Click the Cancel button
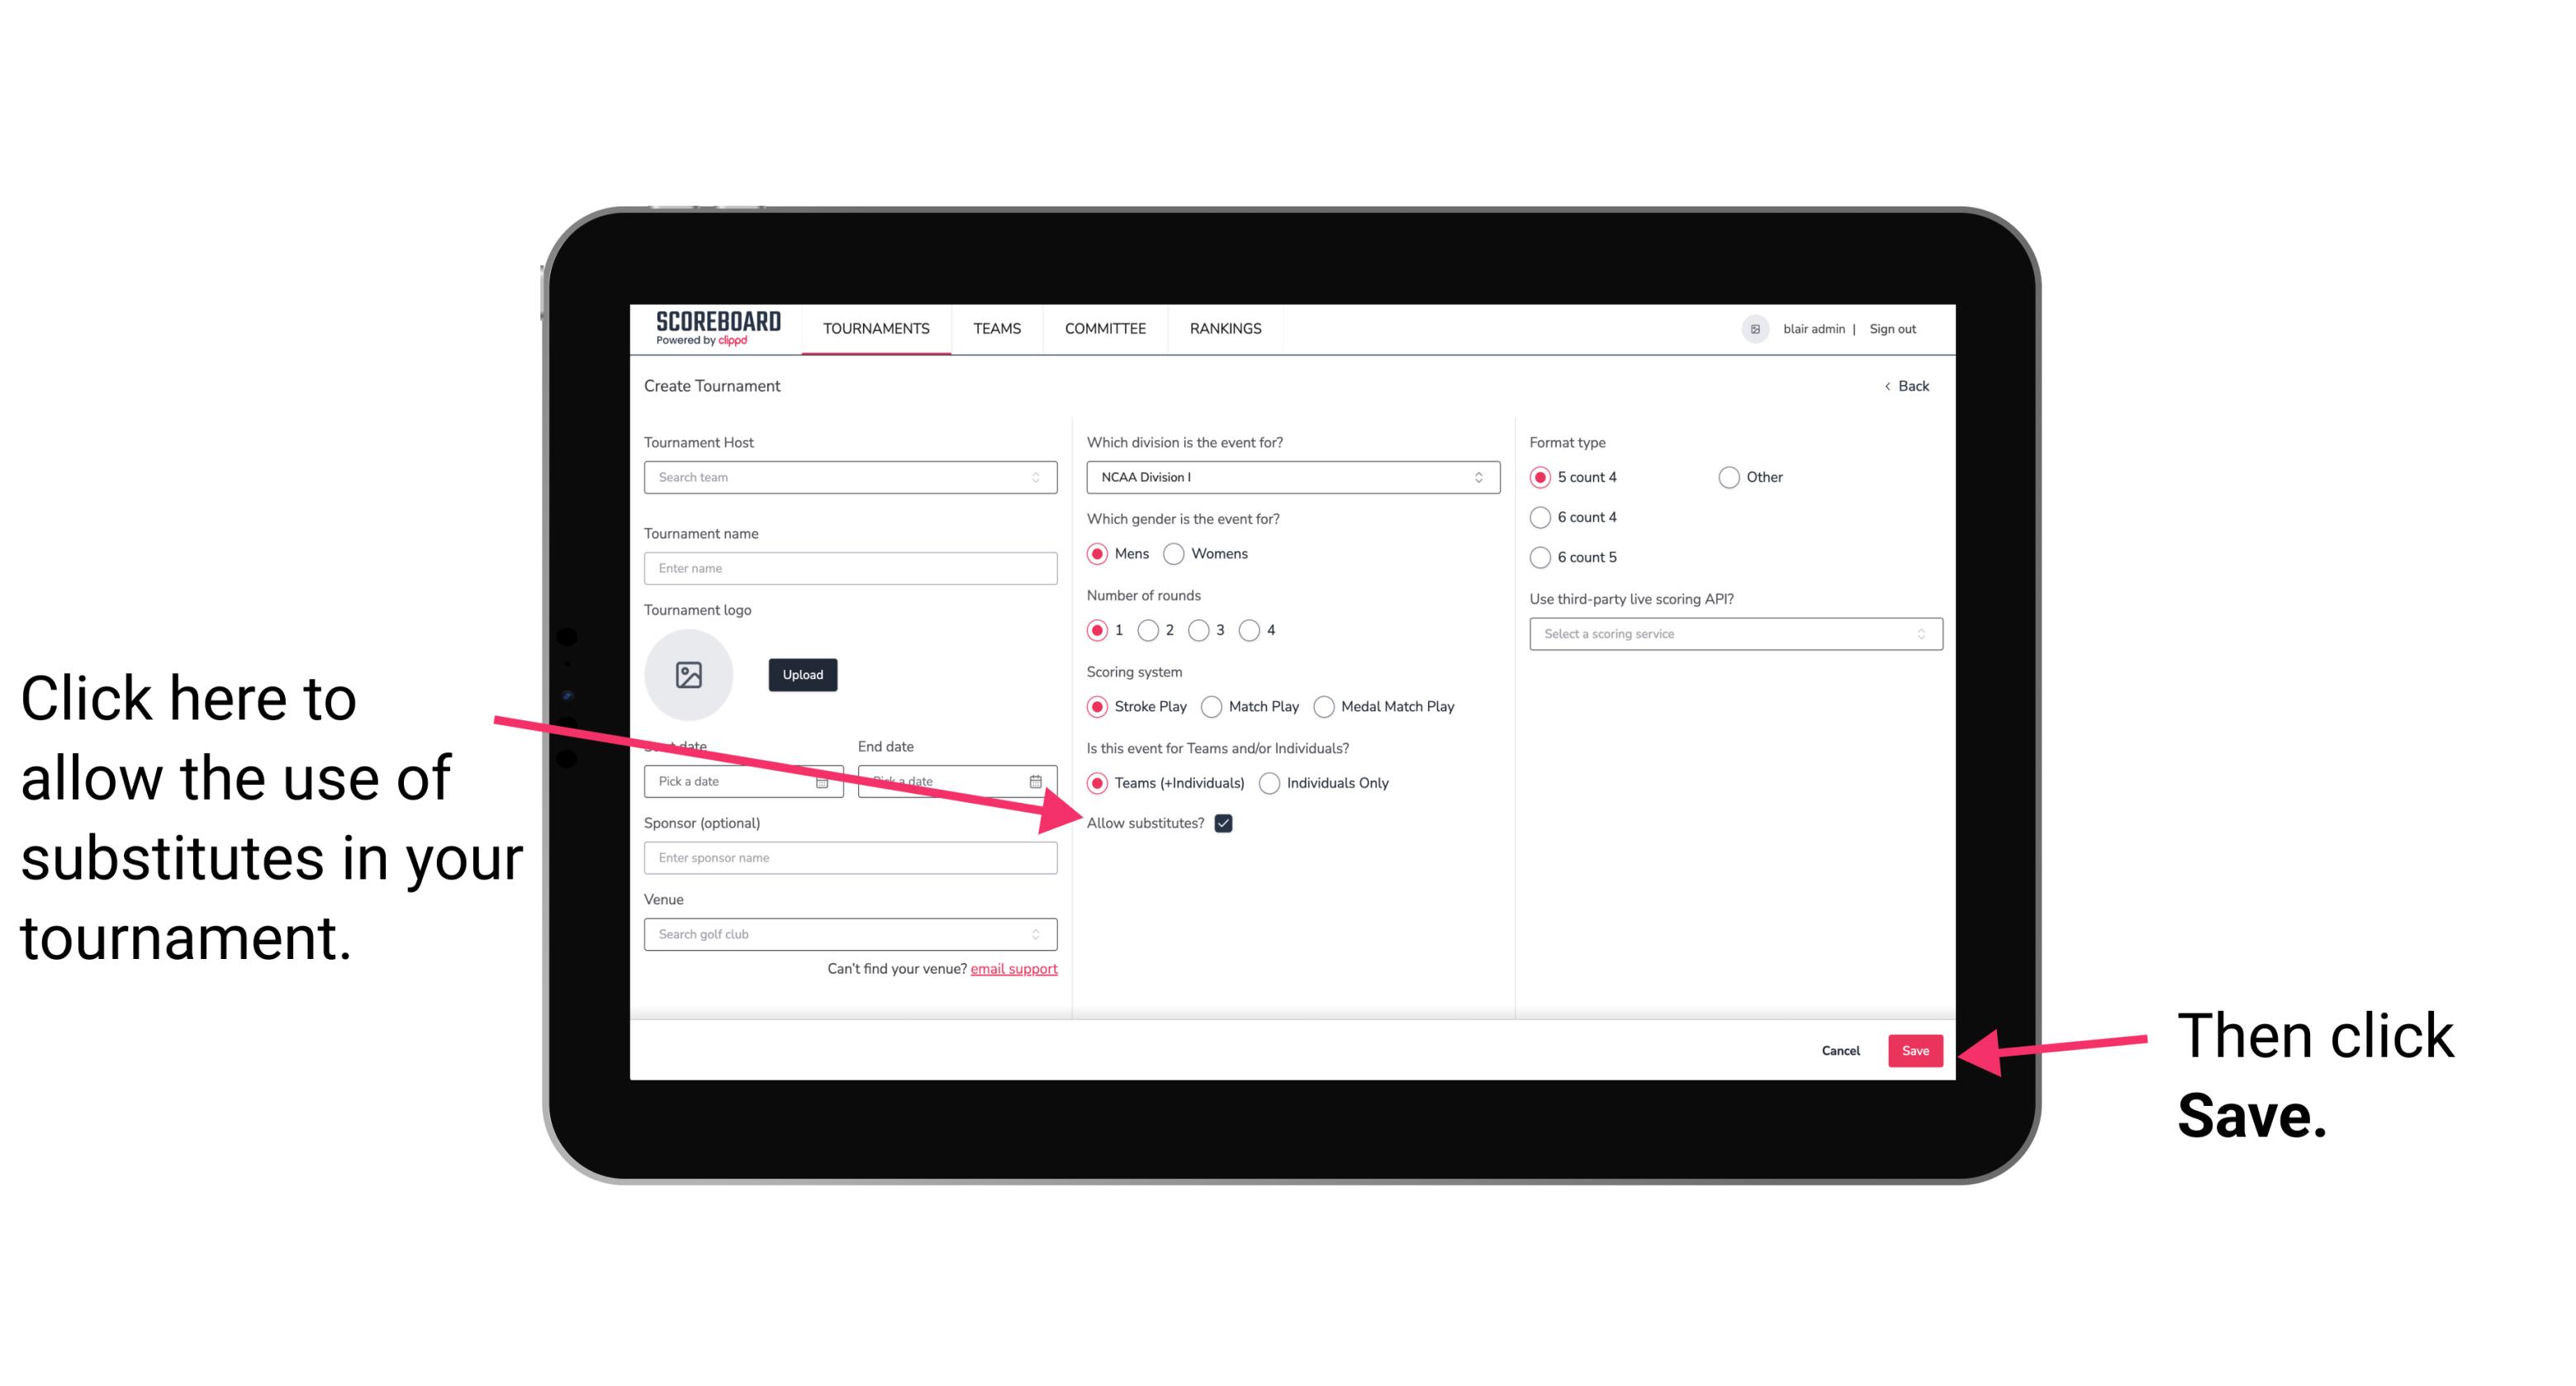 [1843, 1048]
